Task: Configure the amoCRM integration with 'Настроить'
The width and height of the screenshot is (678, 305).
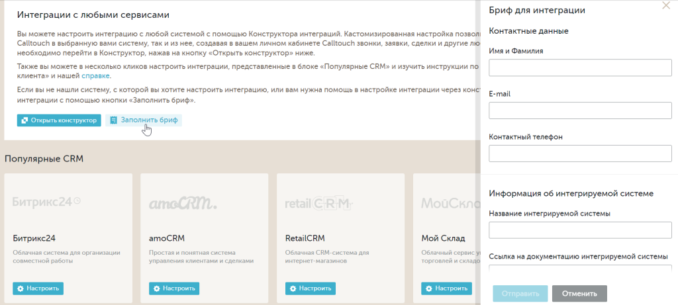Action: pyautogui.click(x=174, y=288)
